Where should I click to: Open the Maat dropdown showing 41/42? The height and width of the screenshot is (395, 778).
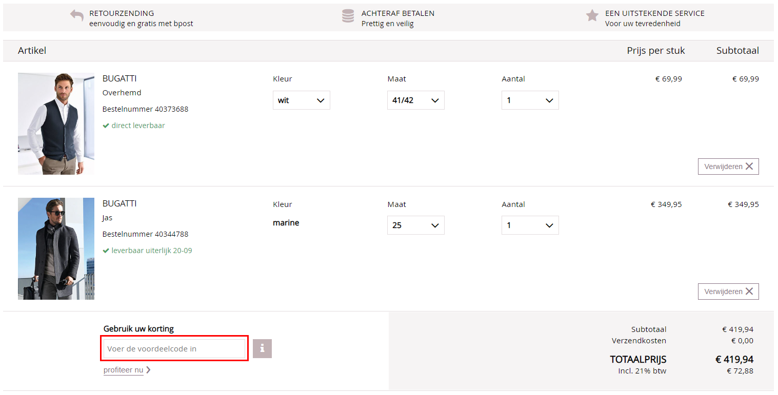point(416,100)
